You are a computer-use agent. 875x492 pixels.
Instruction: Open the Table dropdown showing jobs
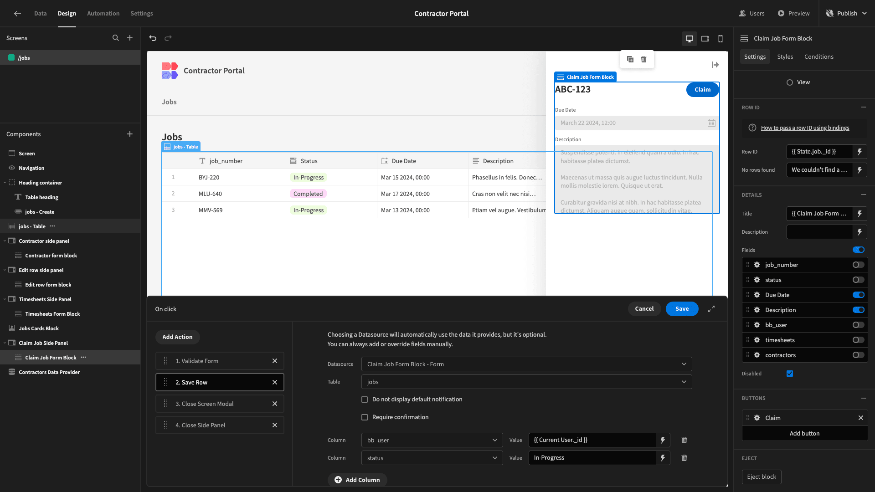click(x=526, y=382)
